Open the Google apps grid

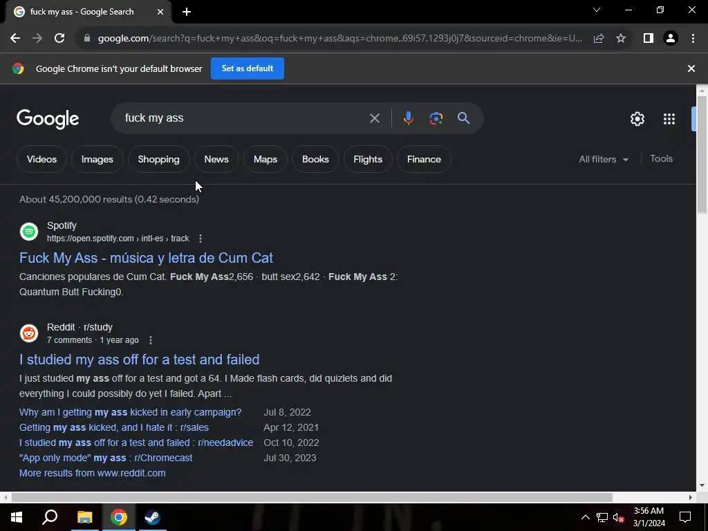[669, 119]
